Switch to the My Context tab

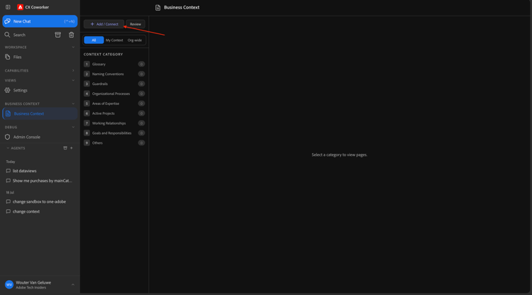[114, 40]
